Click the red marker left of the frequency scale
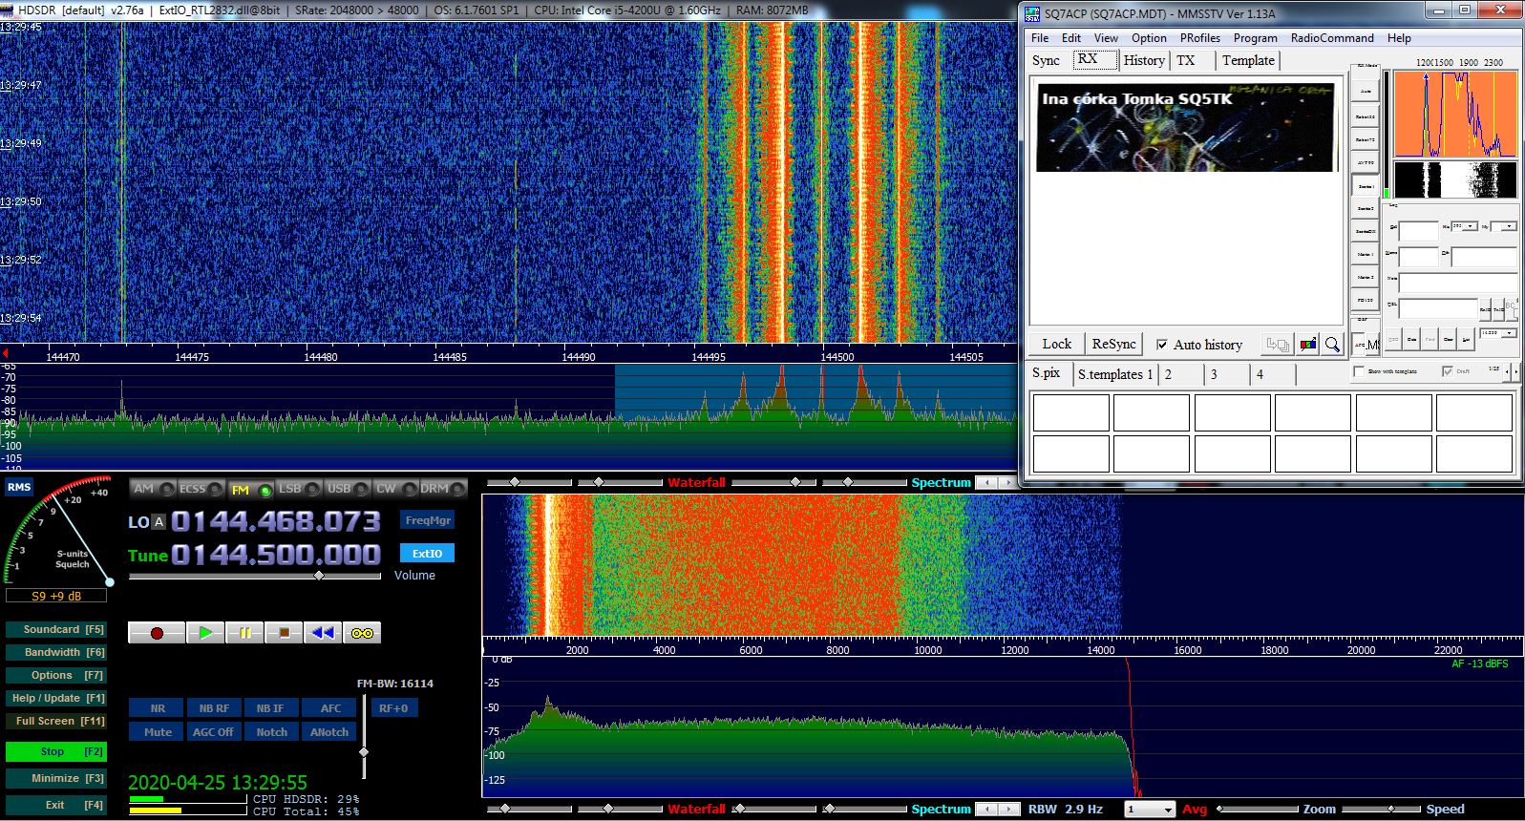The image size is (1525, 821). pyautogui.click(x=5, y=354)
